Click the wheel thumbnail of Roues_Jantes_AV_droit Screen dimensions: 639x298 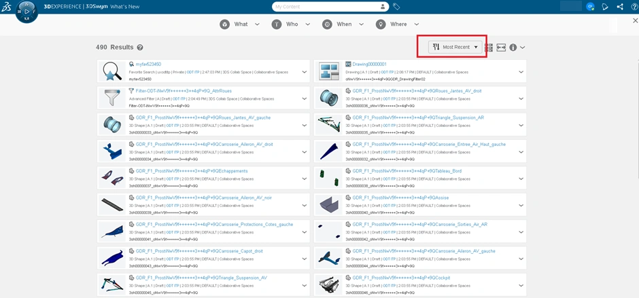tap(329, 98)
